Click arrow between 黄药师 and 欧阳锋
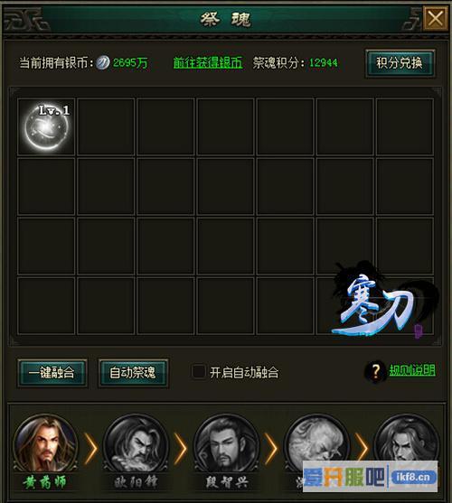Screen dimensions: 452x503 tap(90, 449)
